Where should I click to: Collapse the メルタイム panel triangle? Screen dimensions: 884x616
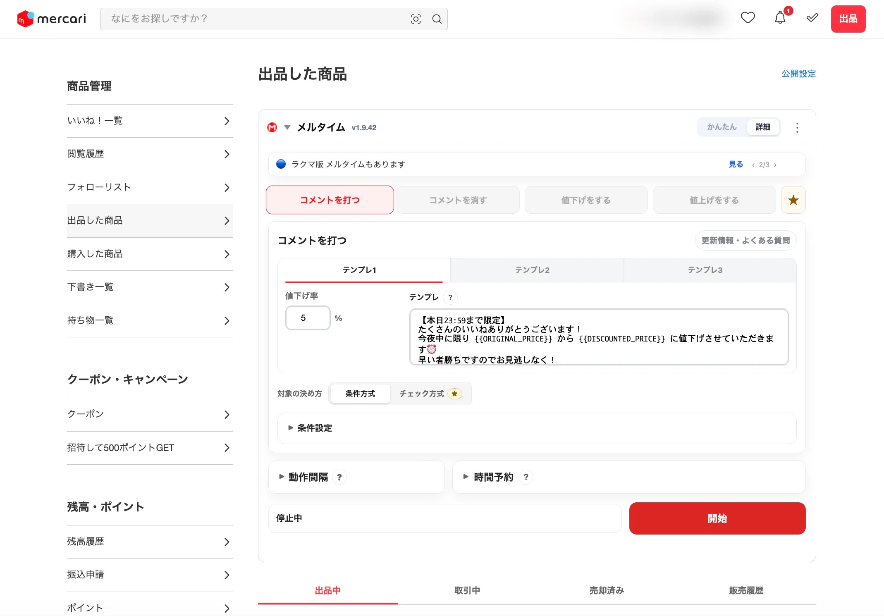pyautogui.click(x=287, y=127)
